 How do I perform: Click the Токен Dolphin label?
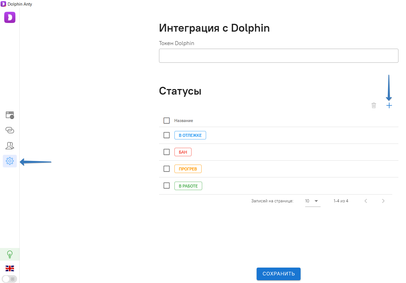[x=177, y=43]
